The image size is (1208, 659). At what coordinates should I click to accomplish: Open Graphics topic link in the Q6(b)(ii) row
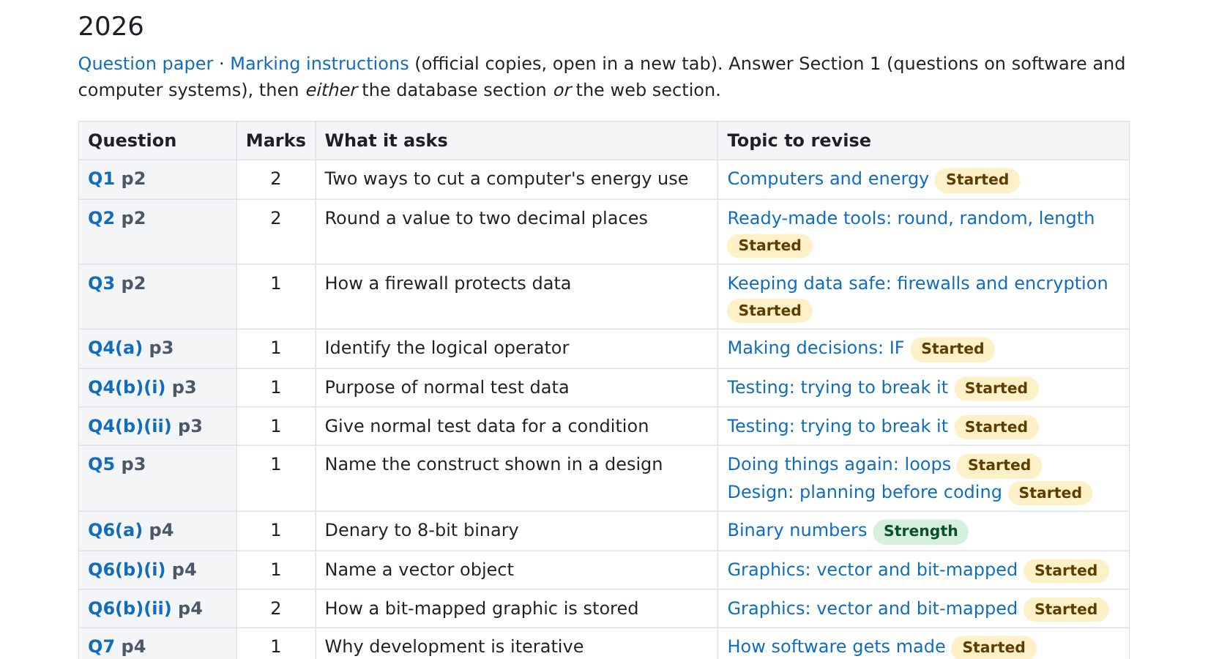click(873, 608)
